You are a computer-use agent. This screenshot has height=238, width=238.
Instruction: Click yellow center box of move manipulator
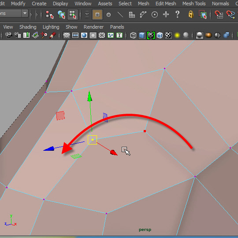click(x=92, y=140)
